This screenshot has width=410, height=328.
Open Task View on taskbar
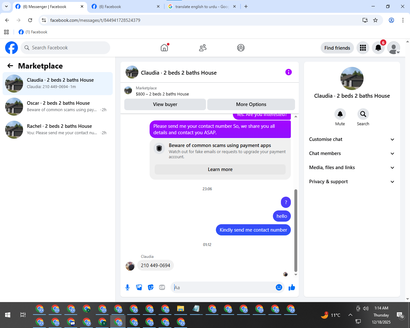[x=23, y=315]
